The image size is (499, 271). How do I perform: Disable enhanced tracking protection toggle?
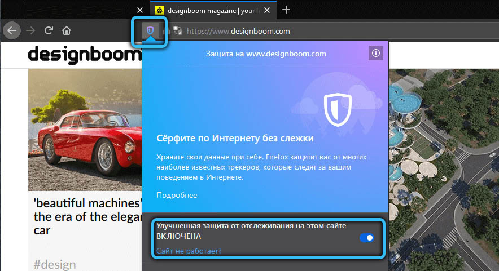(366, 238)
